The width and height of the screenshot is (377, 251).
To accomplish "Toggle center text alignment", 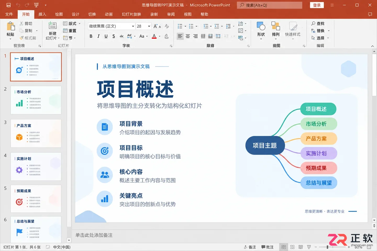I will coord(188,36).
